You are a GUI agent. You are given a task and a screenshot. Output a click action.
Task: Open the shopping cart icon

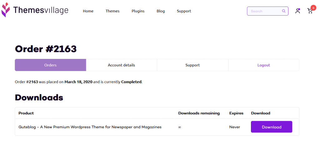[310, 11]
